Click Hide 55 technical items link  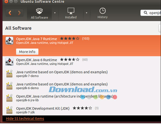click(x=25, y=119)
